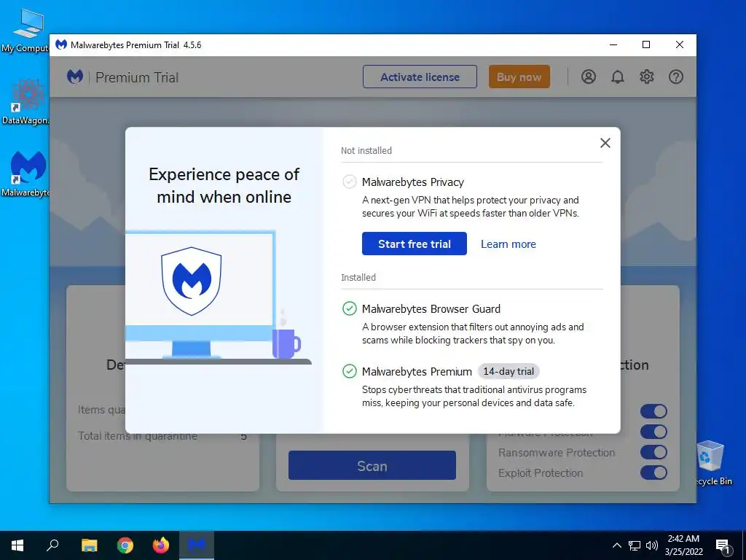
Task: Click the Start free trial button
Action: click(415, 244)
